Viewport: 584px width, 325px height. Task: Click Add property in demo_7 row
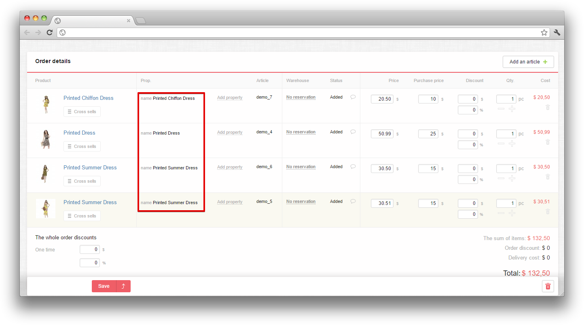pos(230,97)
